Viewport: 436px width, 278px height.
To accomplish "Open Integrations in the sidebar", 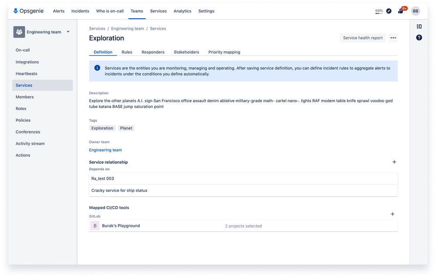I will click(x=42, y=62).
